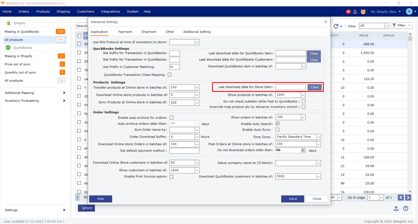Switch to the Shipment tab

149,32
